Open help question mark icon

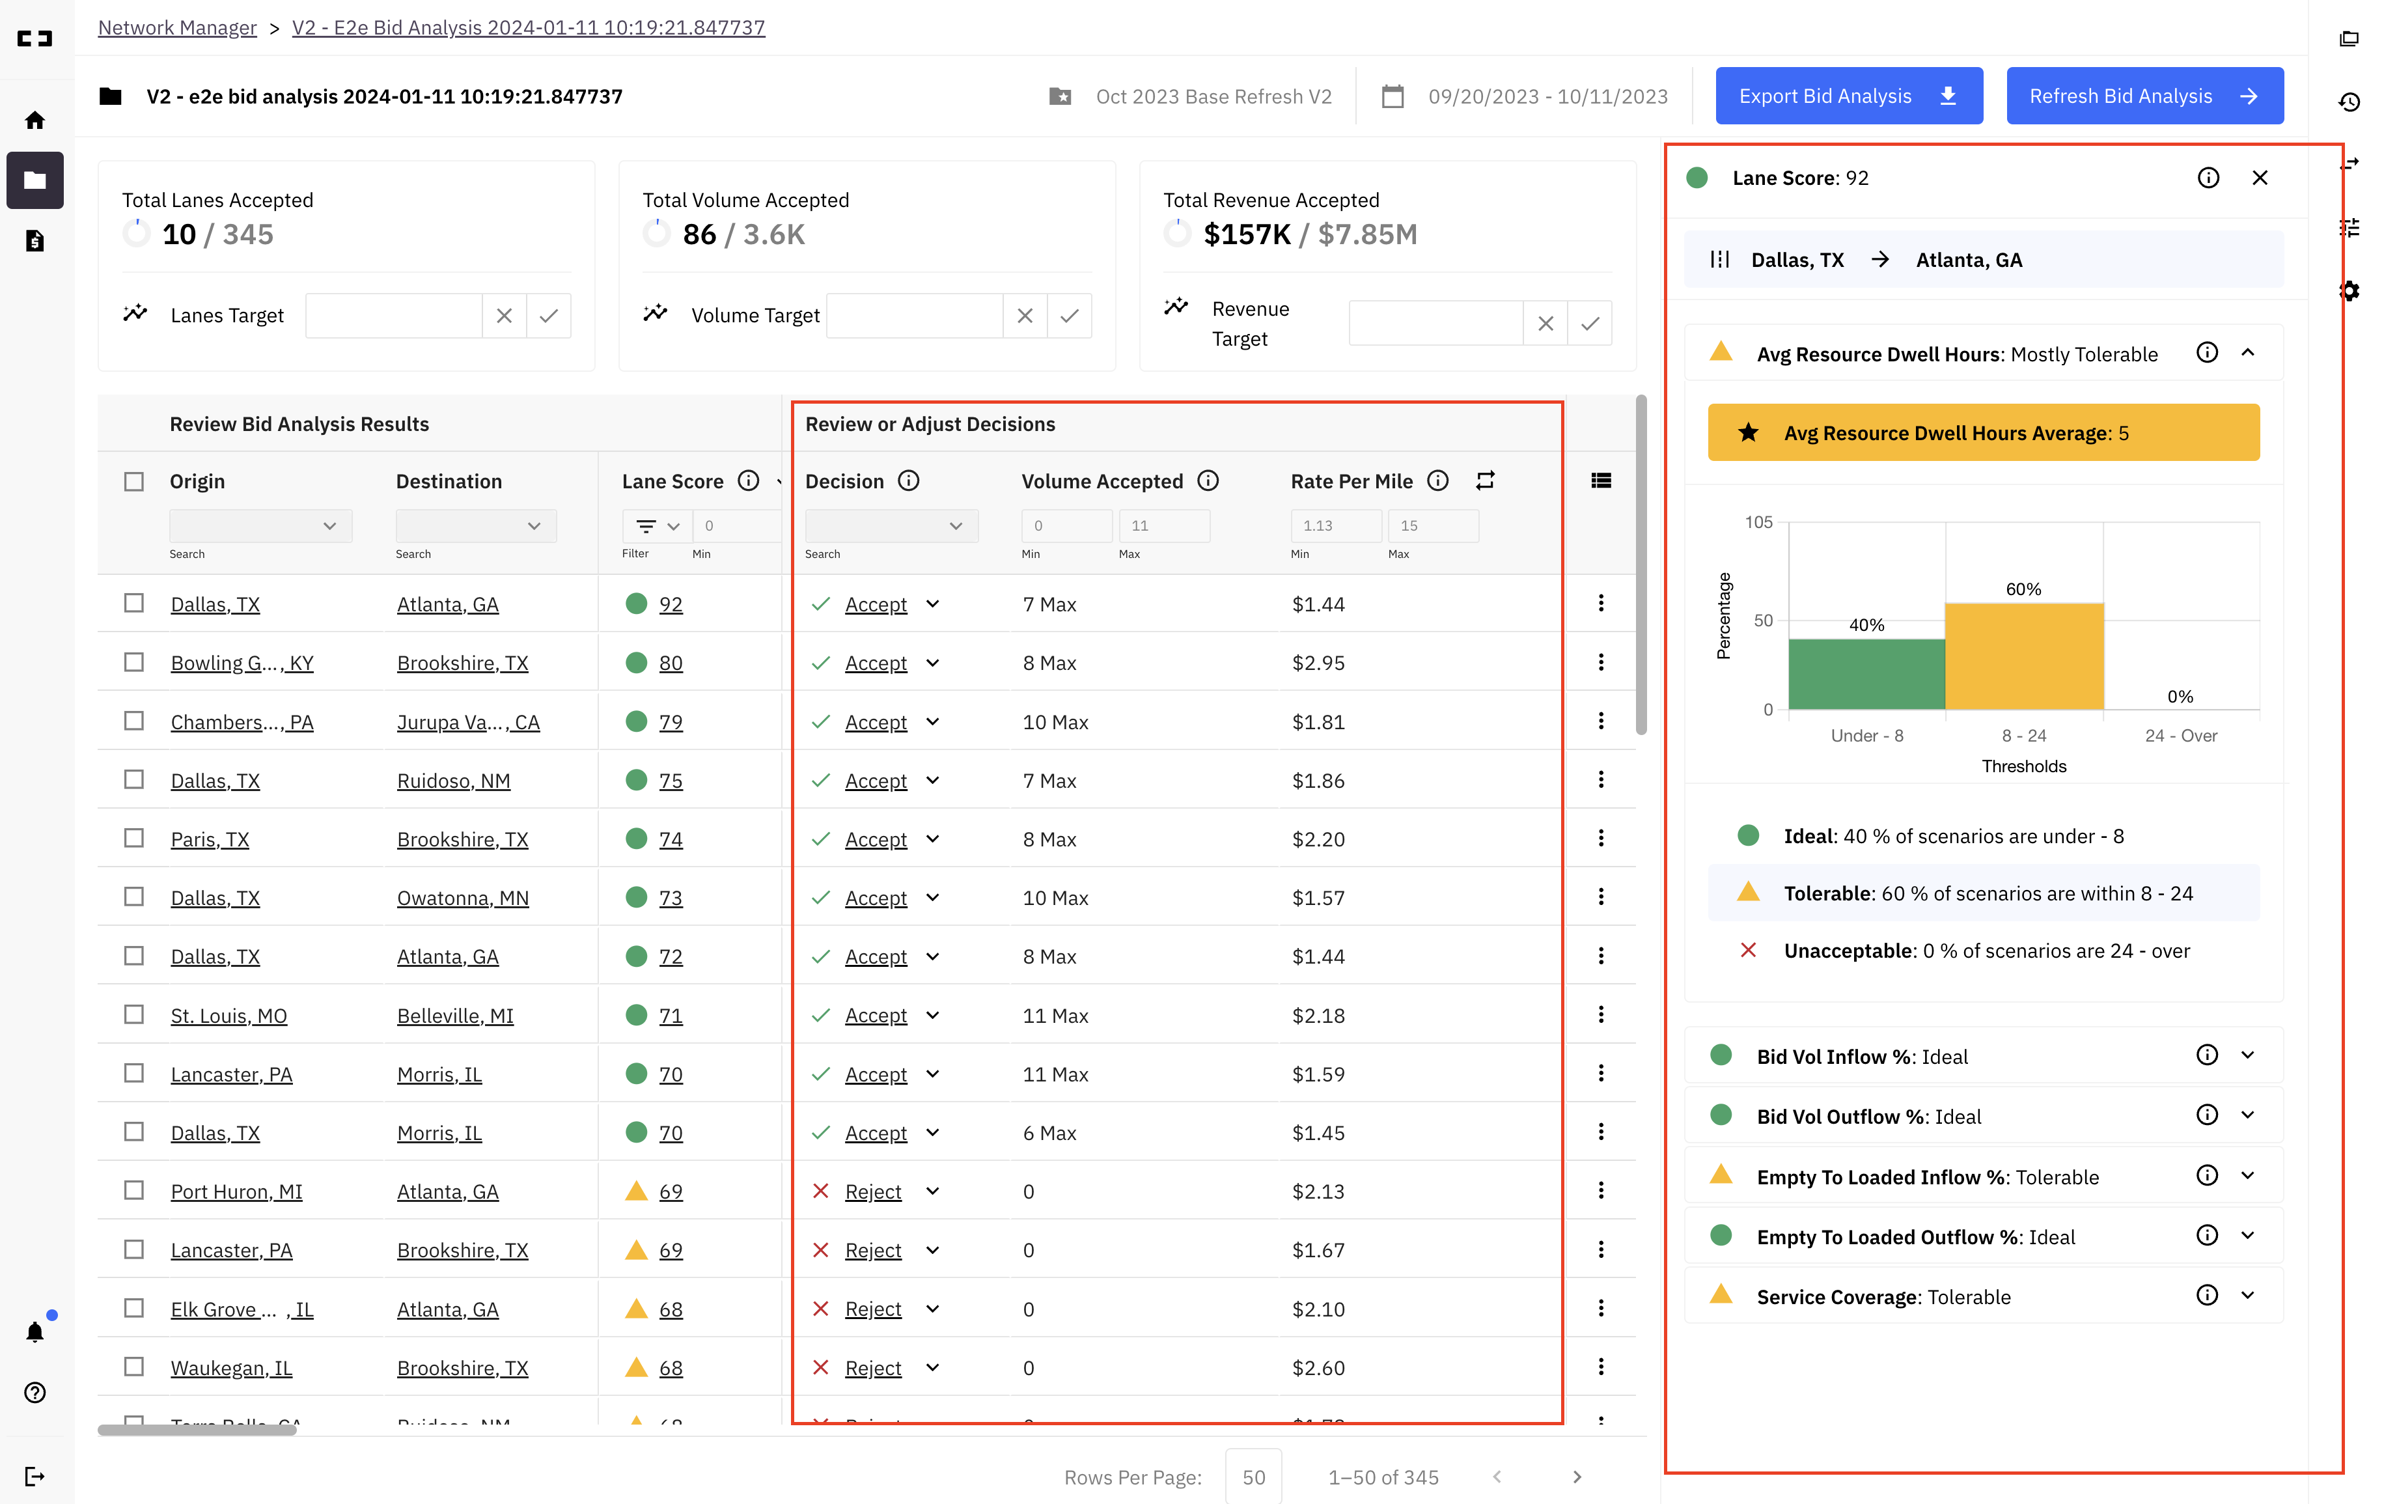coord(35,1392)
